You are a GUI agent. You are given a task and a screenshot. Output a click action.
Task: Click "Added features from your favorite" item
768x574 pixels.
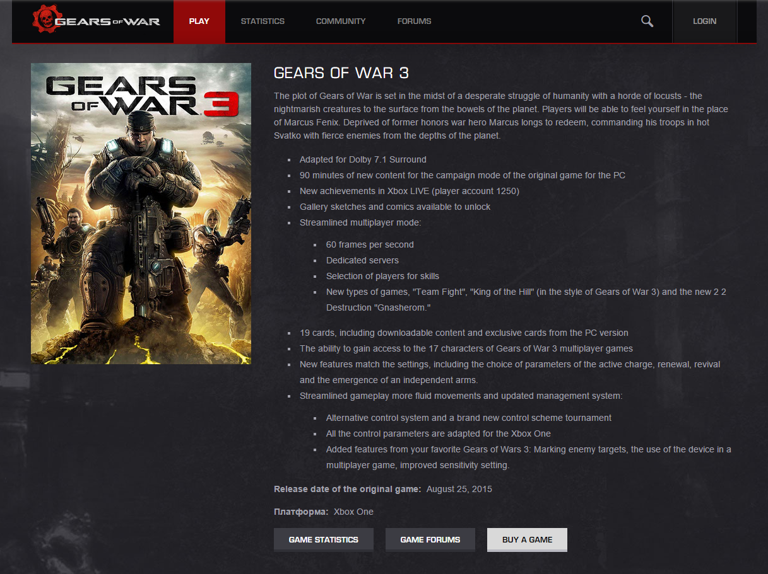tap(529, 457)
